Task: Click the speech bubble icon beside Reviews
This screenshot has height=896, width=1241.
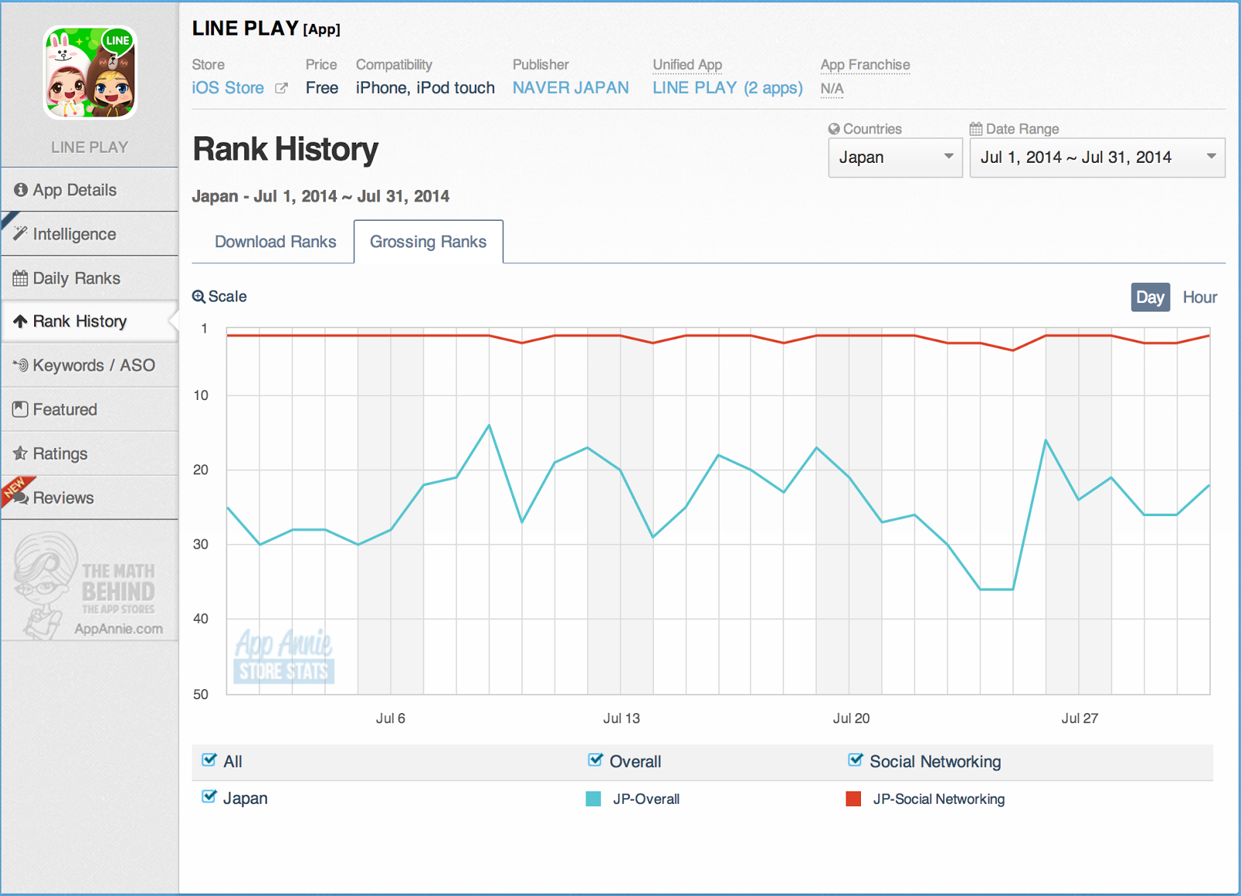Action: point(20,498)
